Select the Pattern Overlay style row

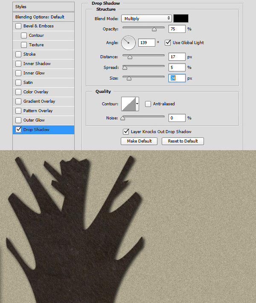[x=44, y=111]
